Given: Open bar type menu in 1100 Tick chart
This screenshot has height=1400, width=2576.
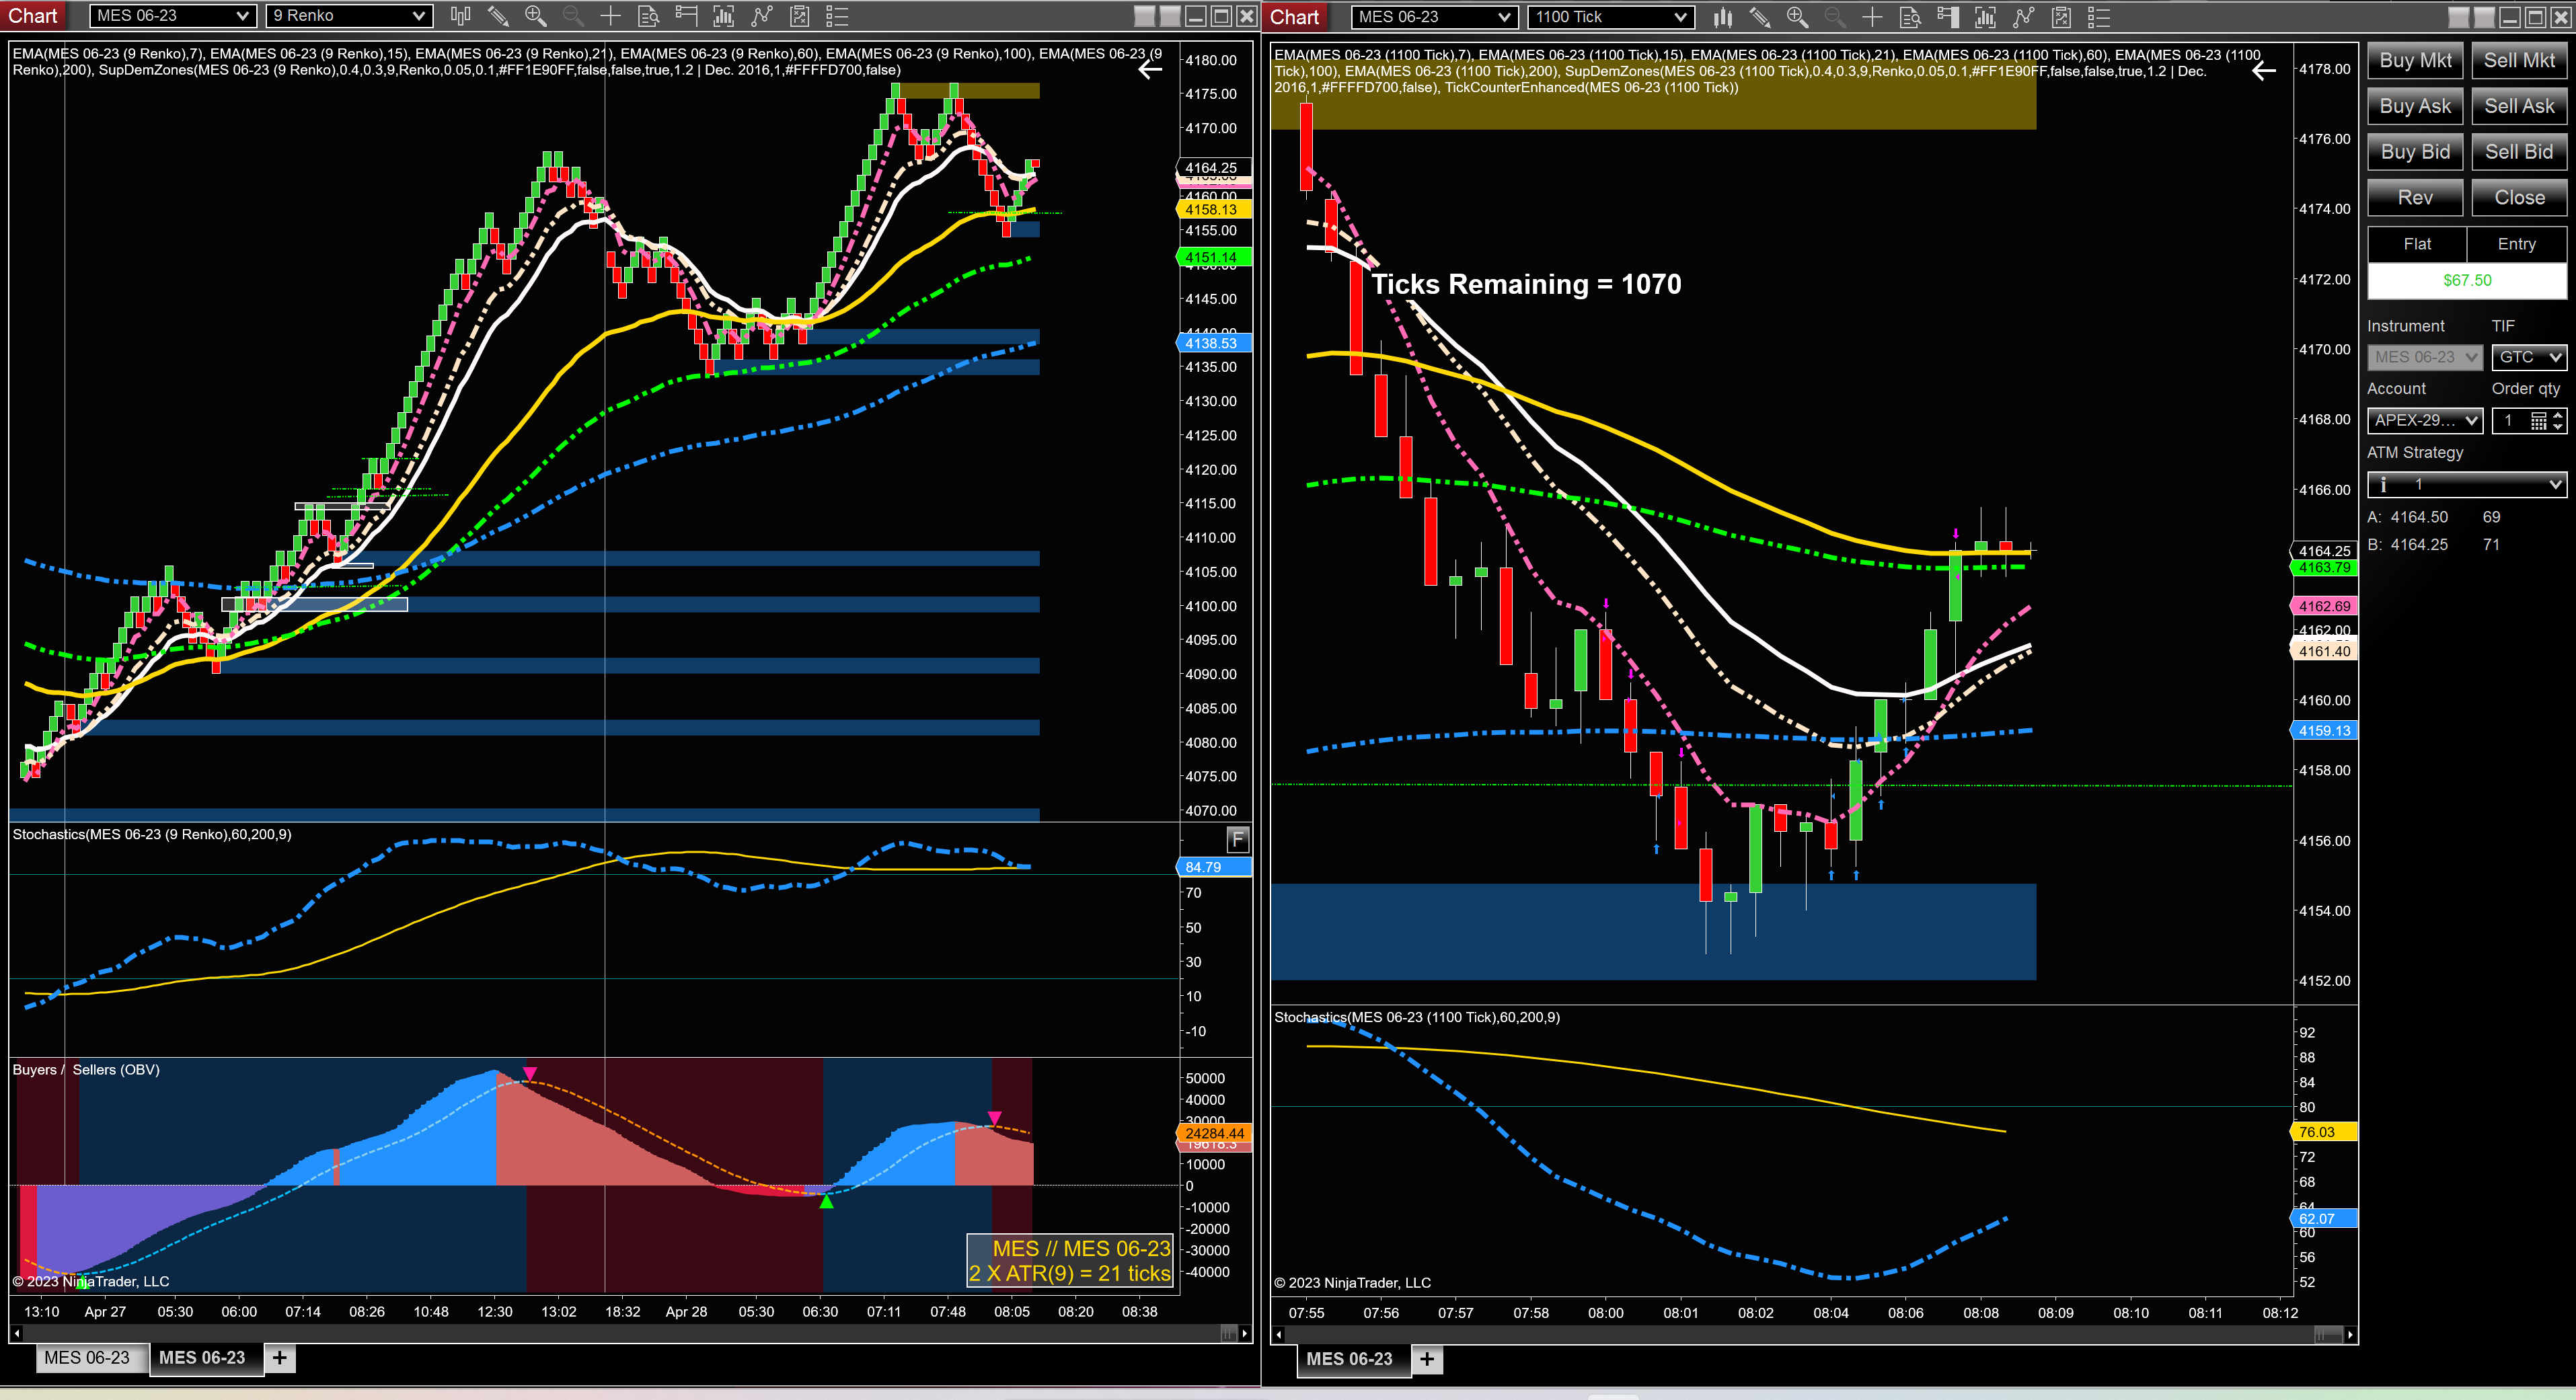Looking at the screenshot, I should coord(1722,17).
